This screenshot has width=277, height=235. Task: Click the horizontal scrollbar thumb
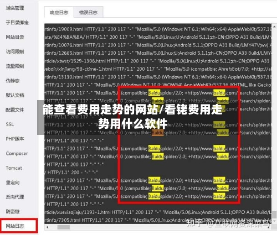tap(64, 227)
